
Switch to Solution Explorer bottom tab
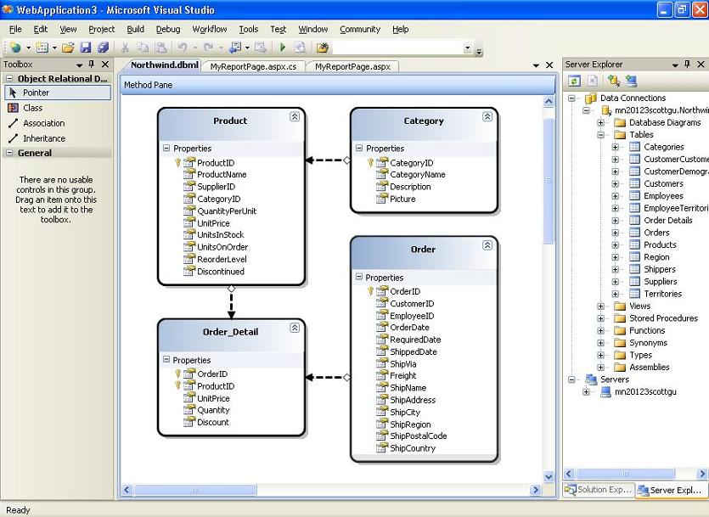point(599,490)
